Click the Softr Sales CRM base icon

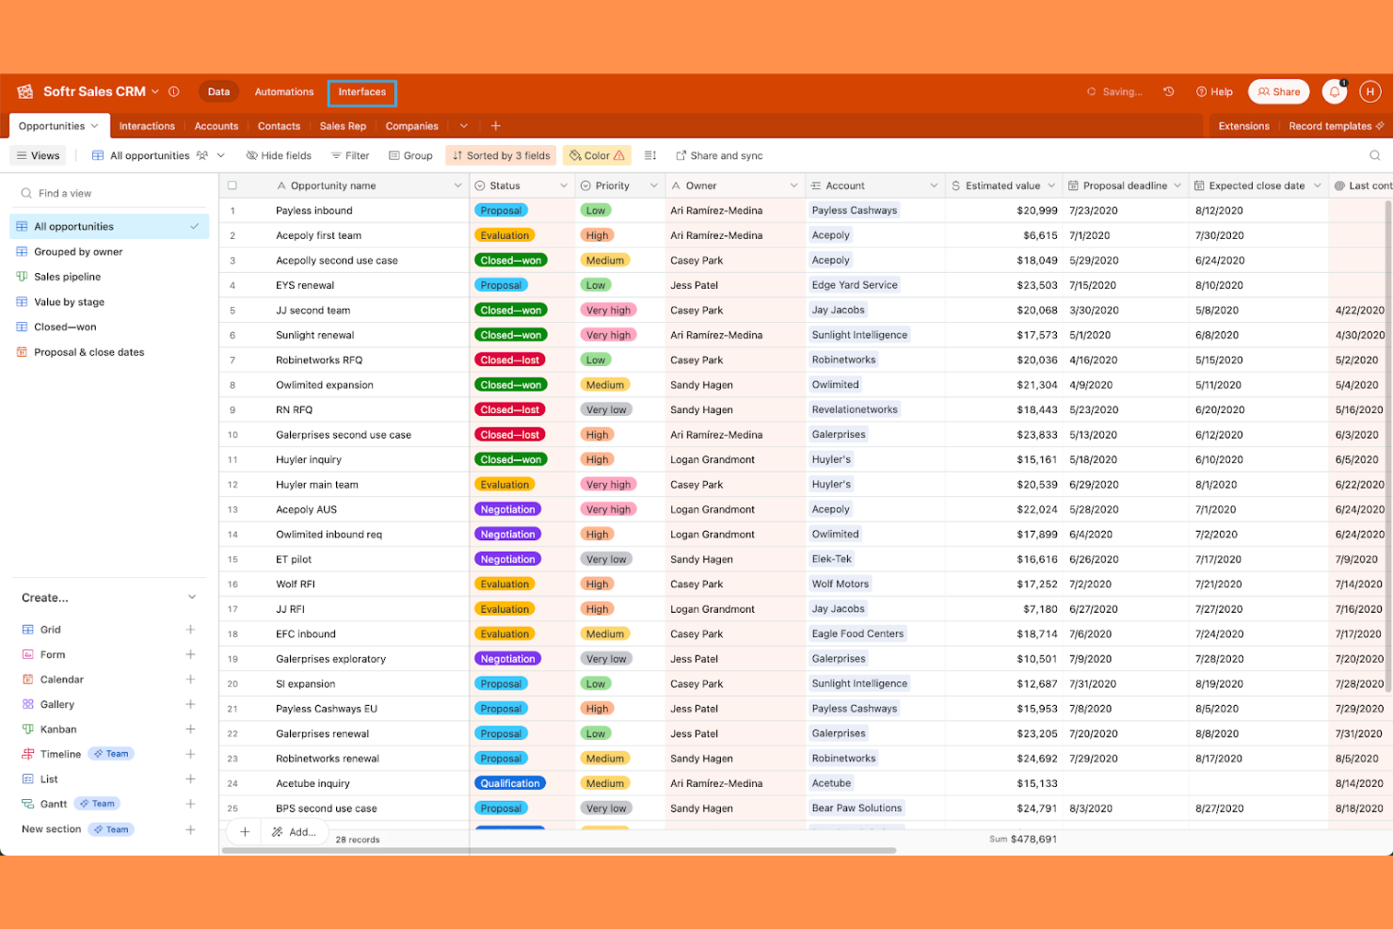[x=25, y=91]
